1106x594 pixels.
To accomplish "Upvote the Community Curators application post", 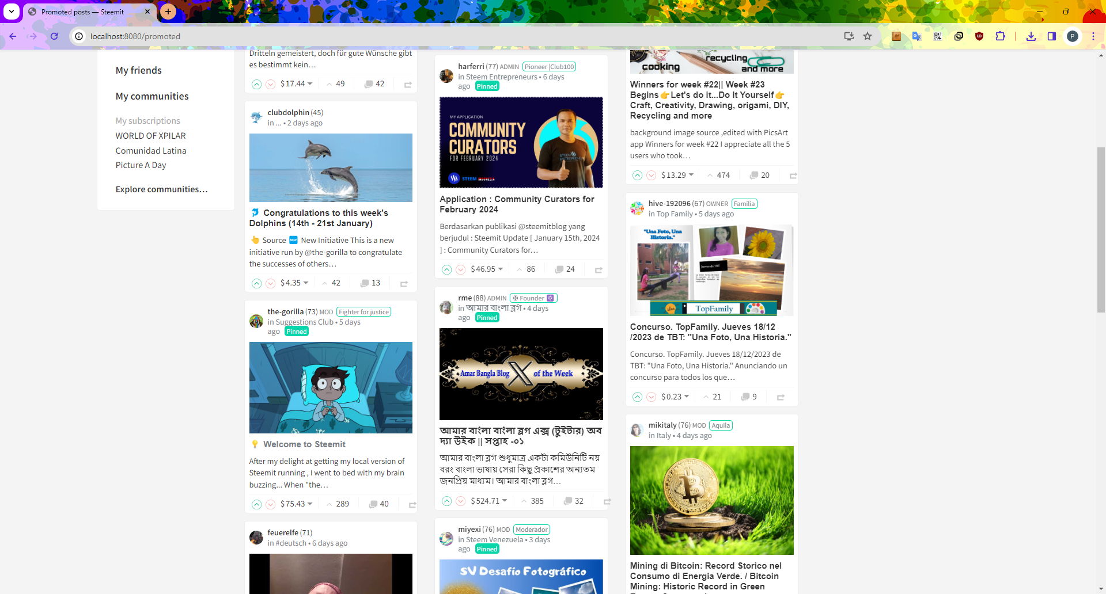I will tap(446, 269).
